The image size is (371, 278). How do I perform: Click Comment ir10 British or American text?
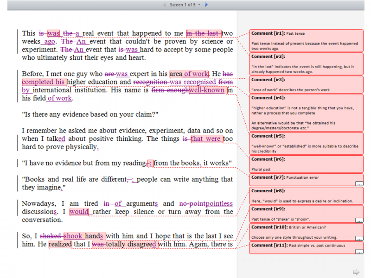click(307, 227)
